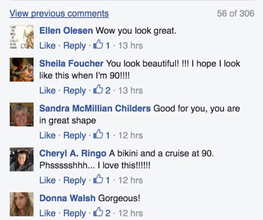Click Cheryl A. Ringo's profile picture
Screen dimensions: 263x220
click(22, 159)
